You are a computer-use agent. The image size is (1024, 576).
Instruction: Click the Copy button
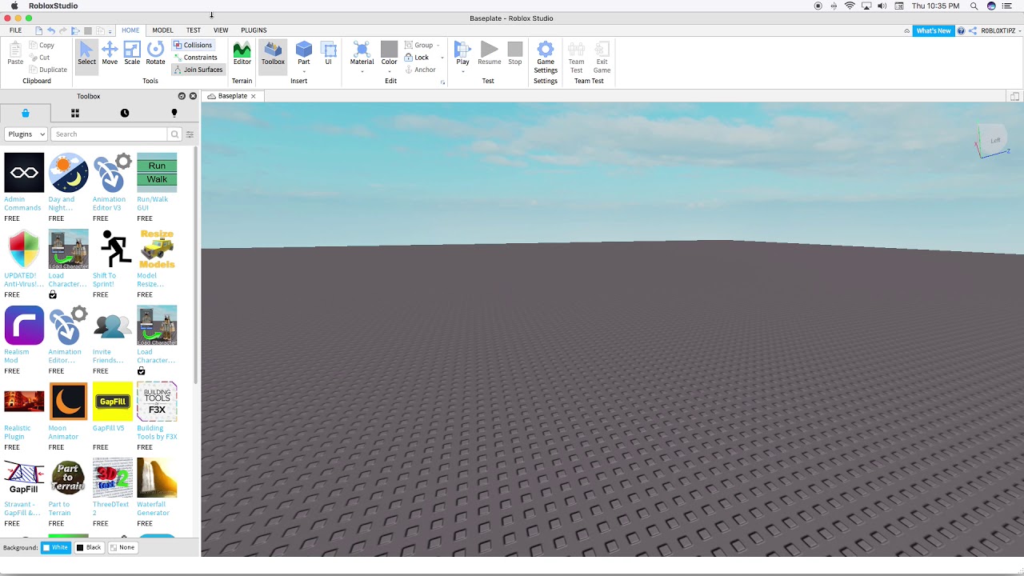pos(42,46)
